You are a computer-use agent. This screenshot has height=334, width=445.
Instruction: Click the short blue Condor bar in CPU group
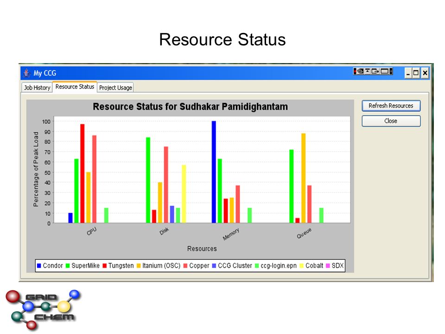[70, 218]
